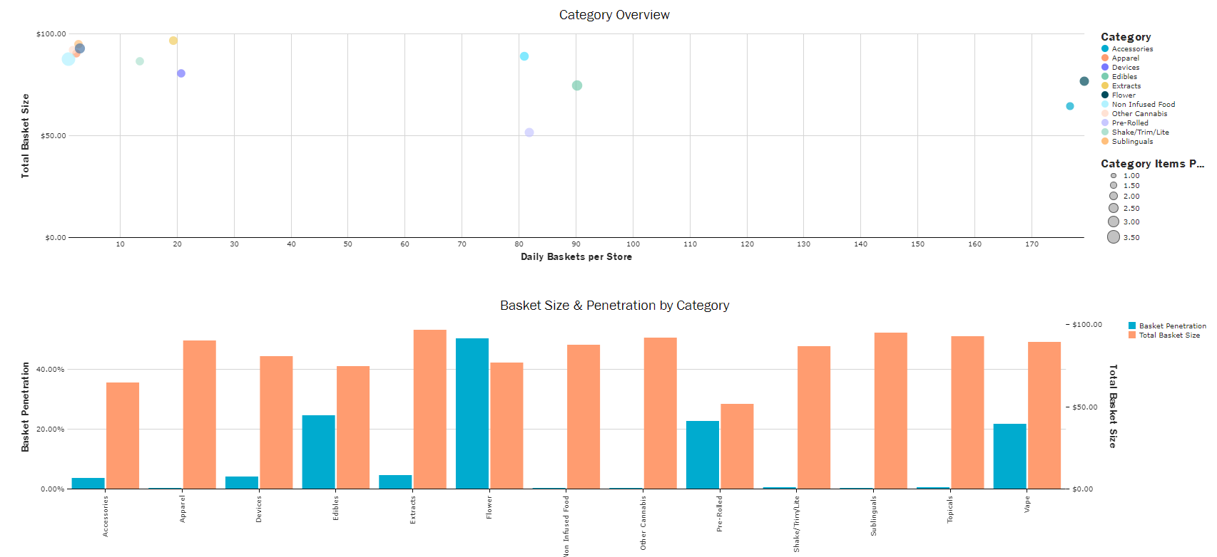Click the blue Vape penetration bar
The height and width of the screenshot is (557, 1217).
click(x=1009, y=456)
